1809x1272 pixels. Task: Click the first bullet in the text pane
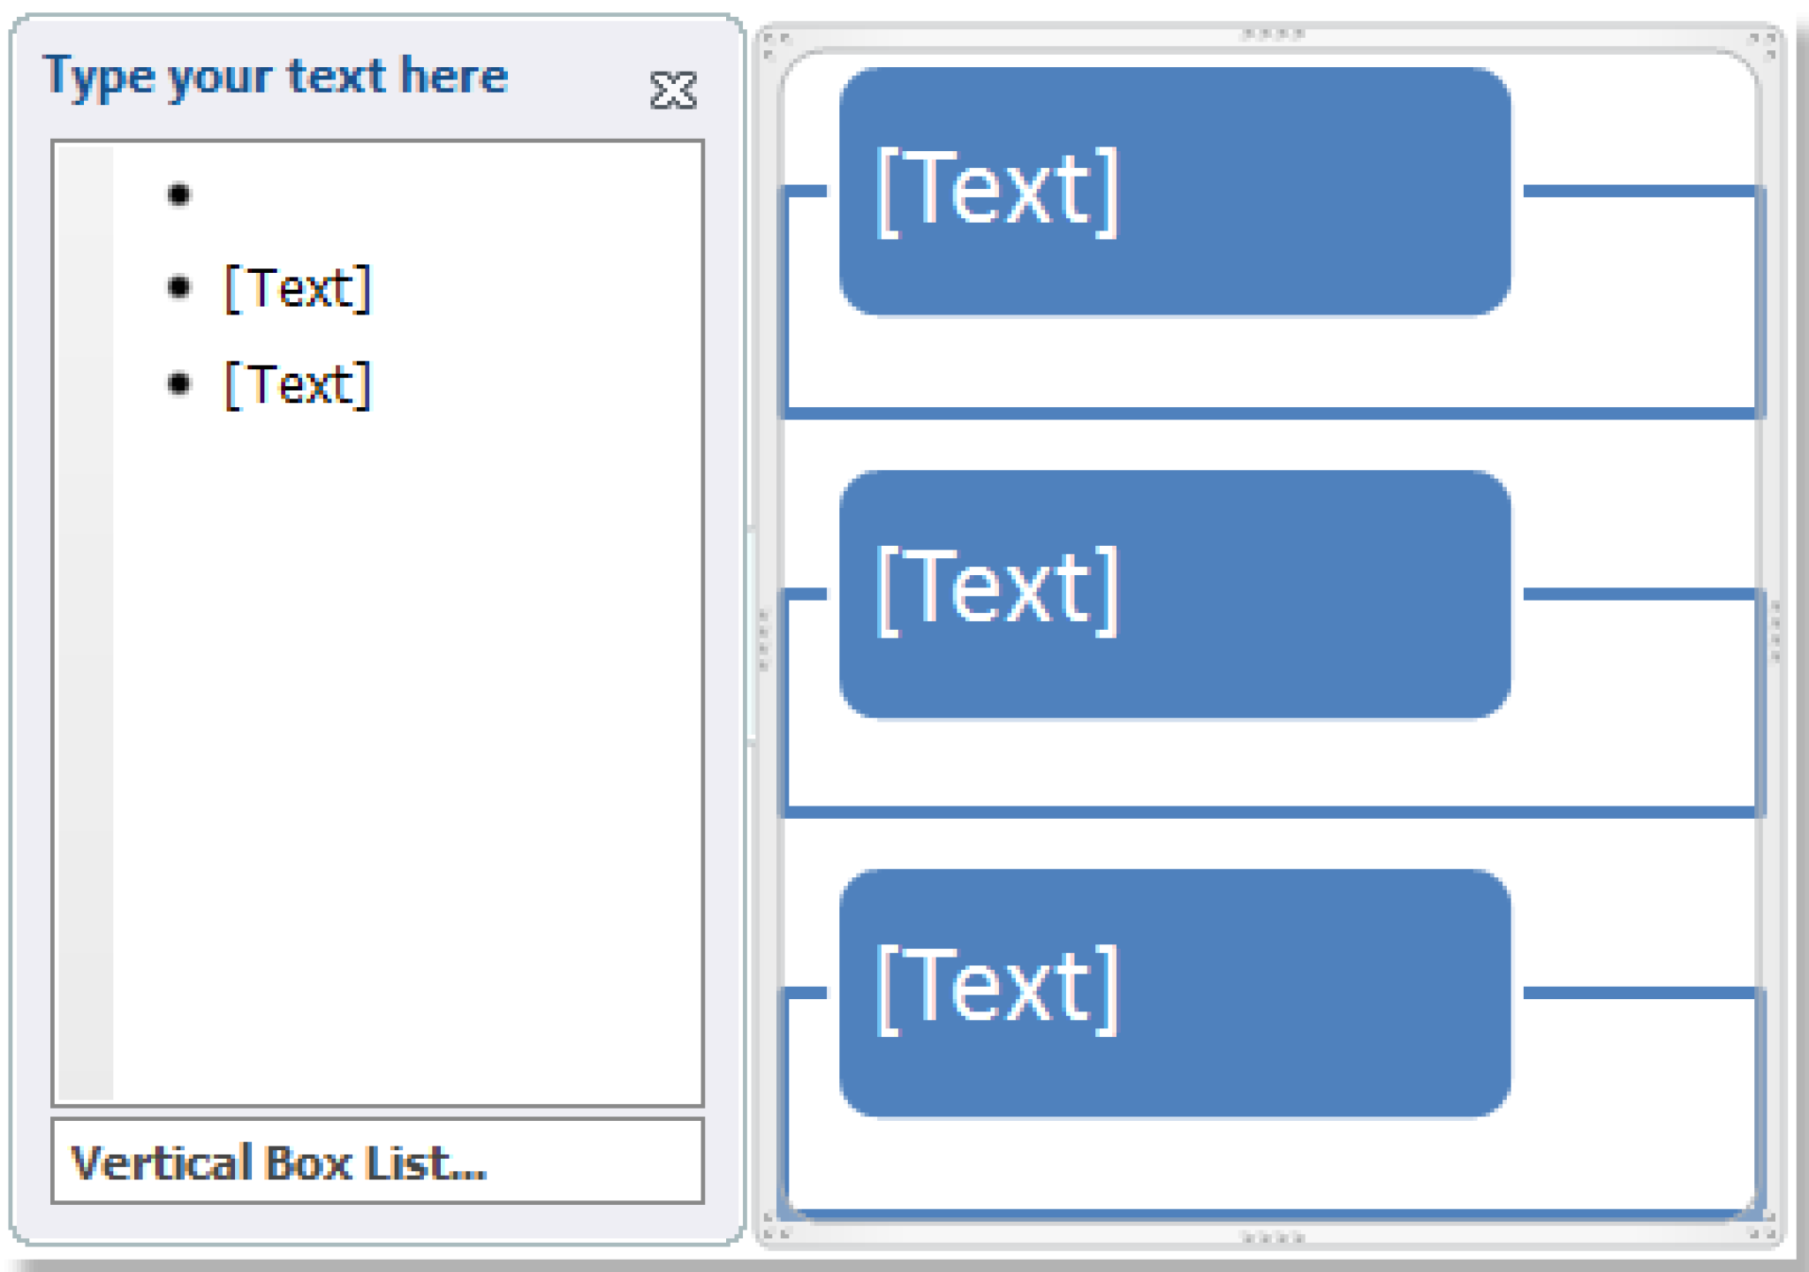point(179,196)
